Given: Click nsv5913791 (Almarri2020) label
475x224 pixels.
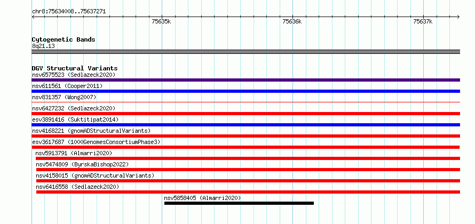Looking at the screenshot, I should tap(74, 153).
